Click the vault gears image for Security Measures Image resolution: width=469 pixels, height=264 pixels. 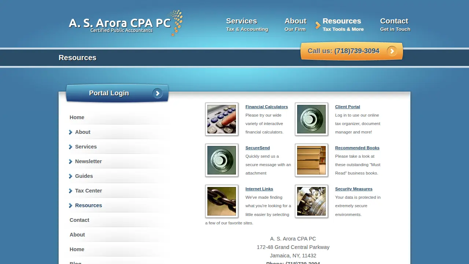point(311,201)
